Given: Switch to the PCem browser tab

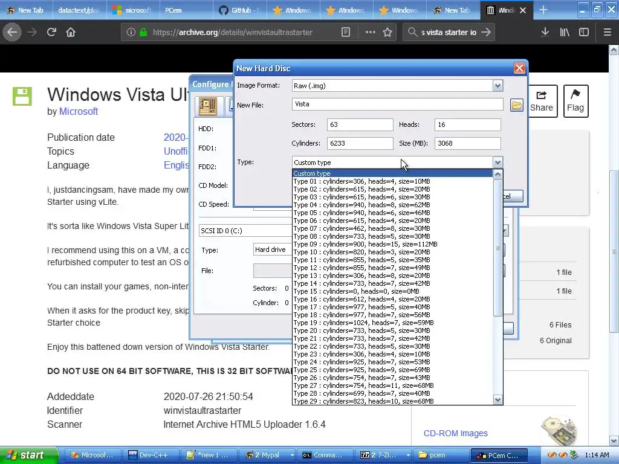Looking at the screenshot, I should coord(186,10).
